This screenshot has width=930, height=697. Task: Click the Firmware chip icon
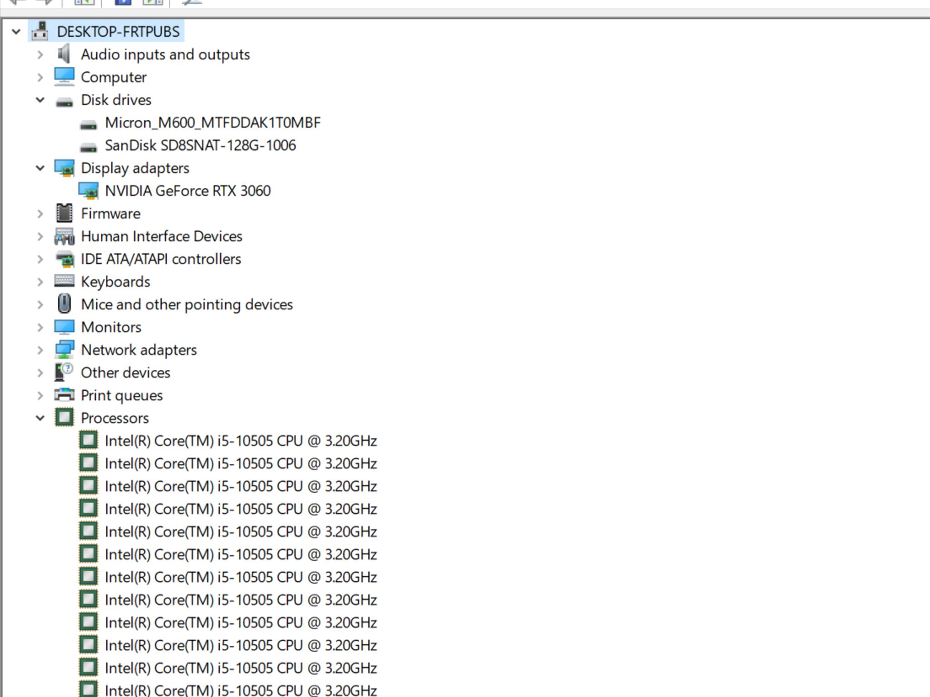[64, 213]
